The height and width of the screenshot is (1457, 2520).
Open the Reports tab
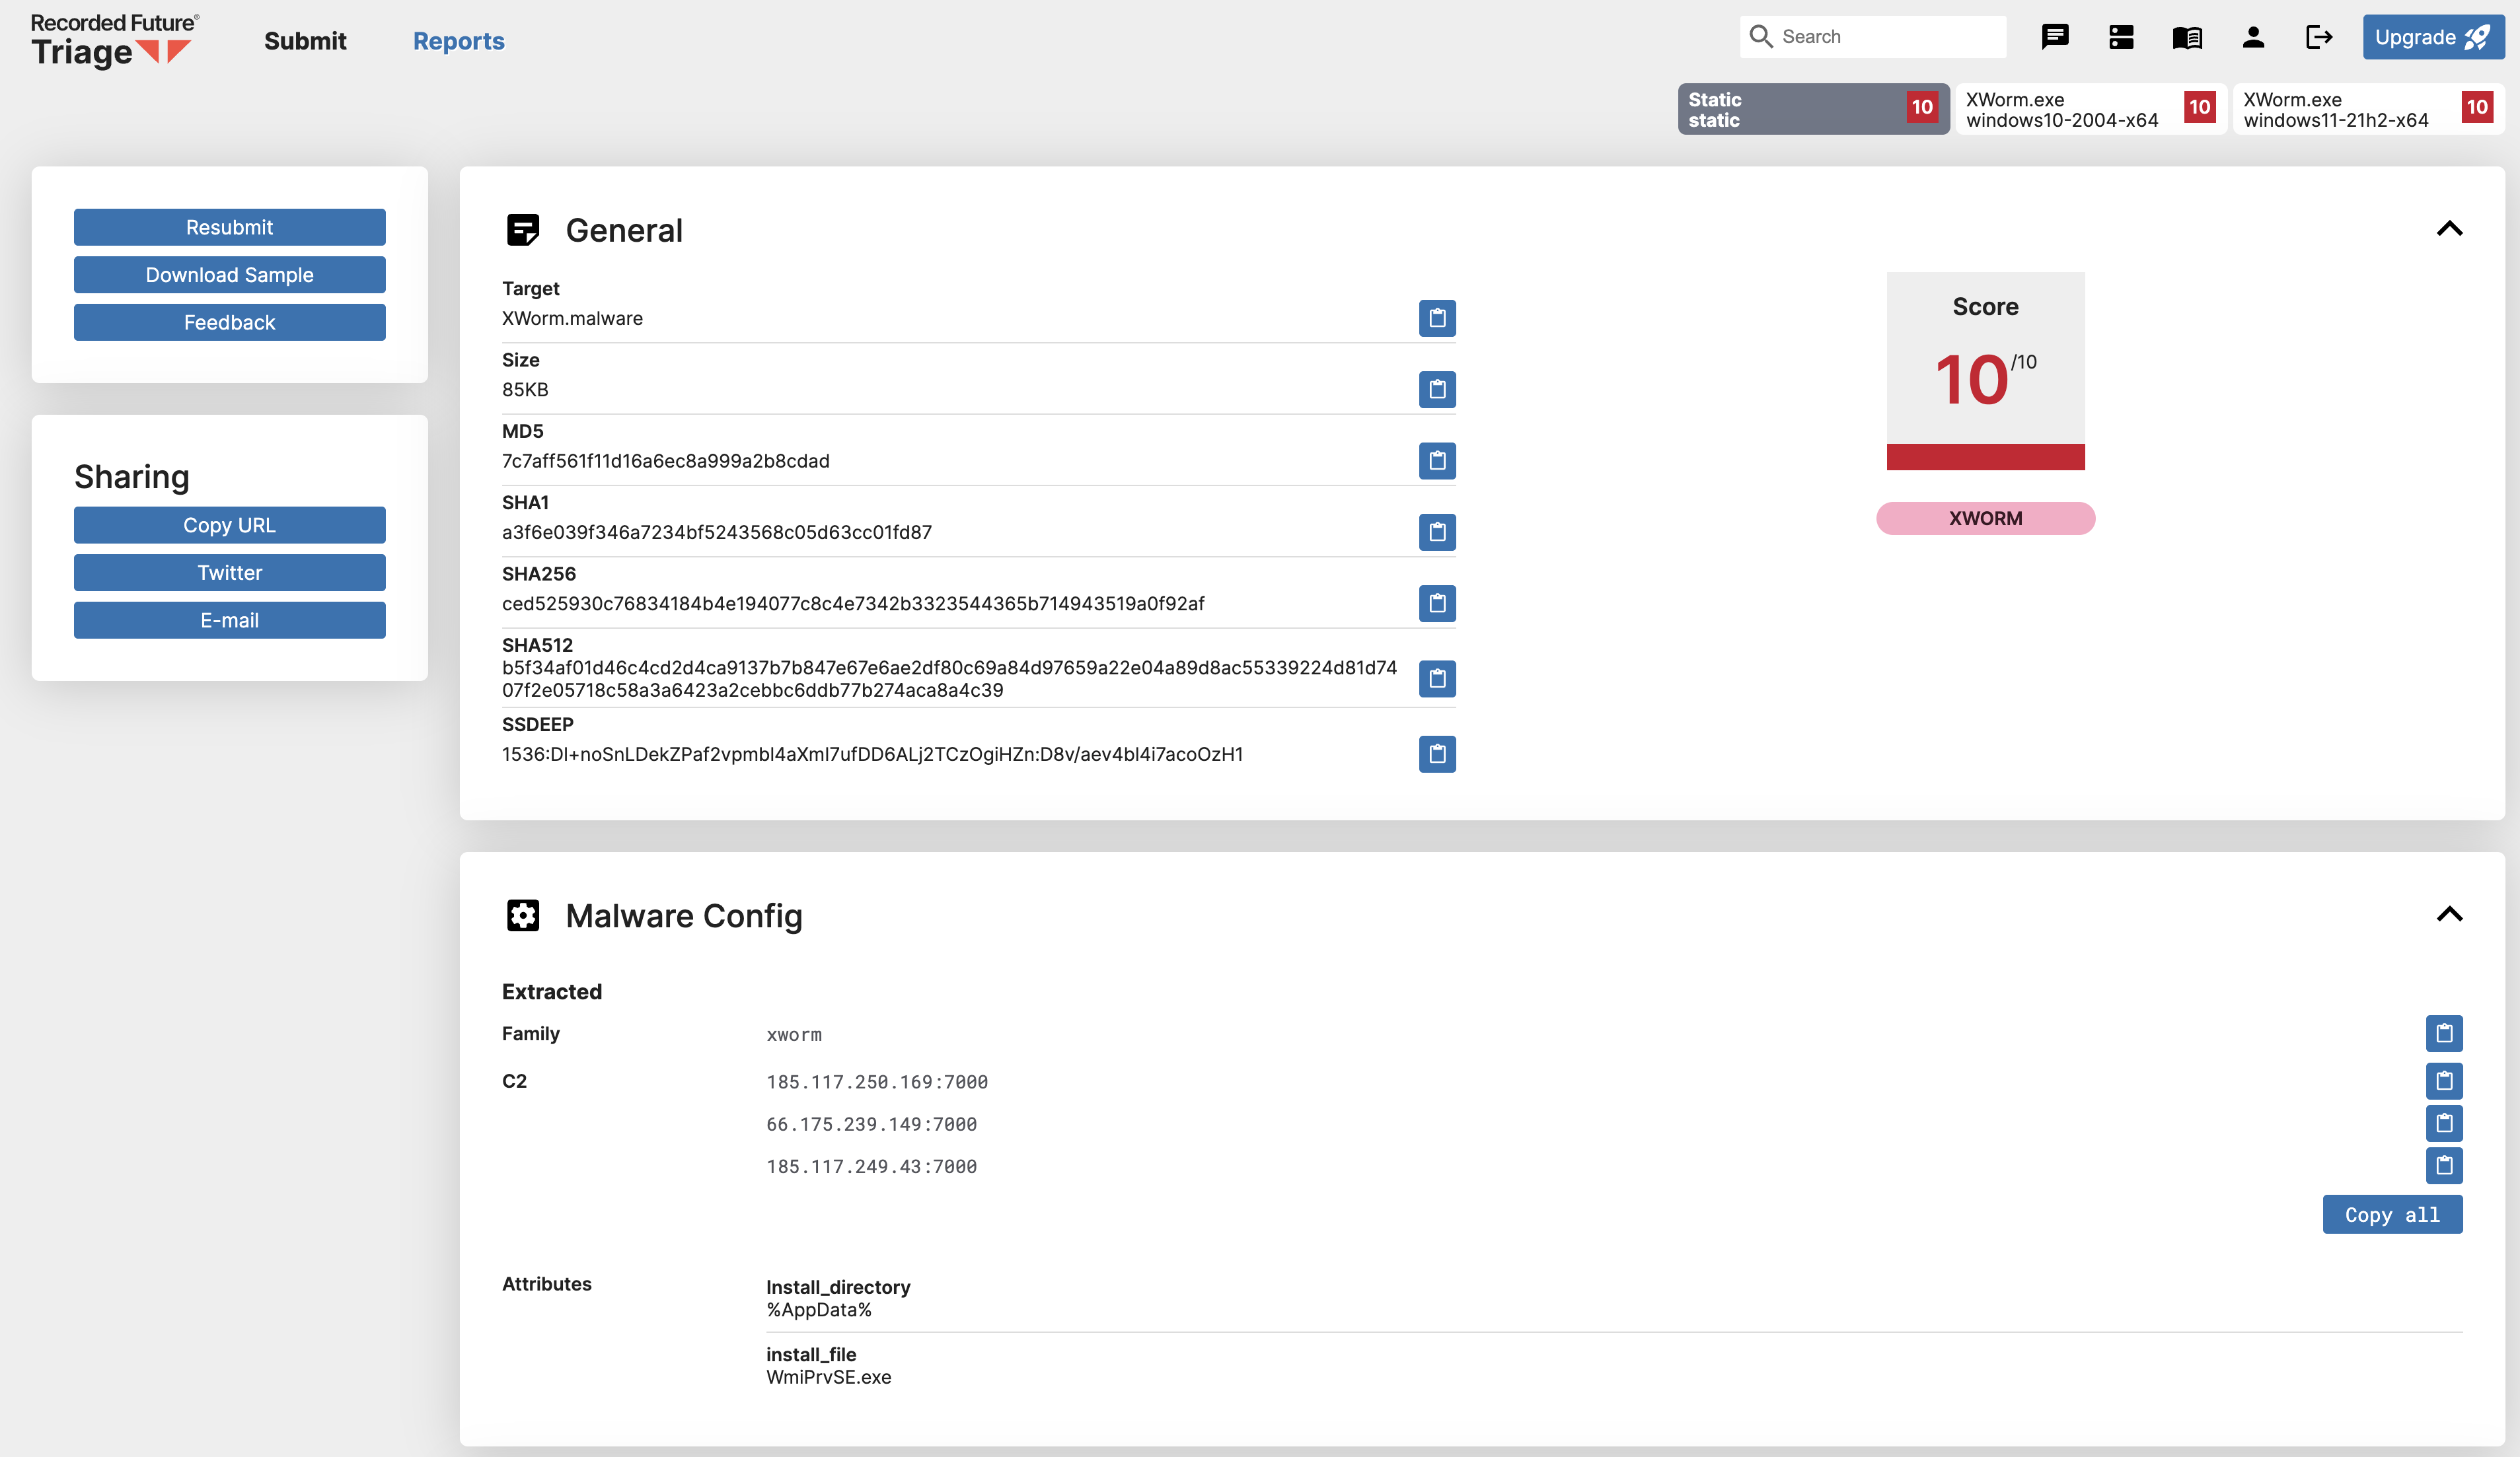(x=458, y=41)
